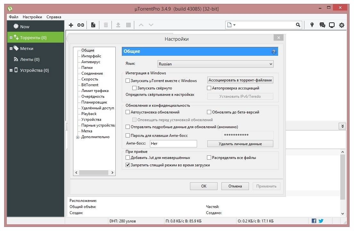The image size is (355, 233).
Task: Select Планировщик in settings tree
Action: pos(94,102)
